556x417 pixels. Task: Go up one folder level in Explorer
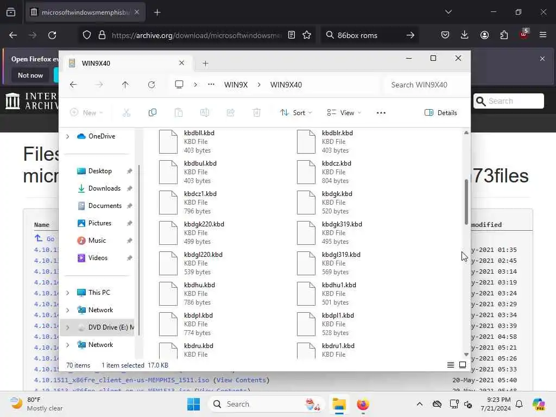pyautogui.click(x=125, y=85)
